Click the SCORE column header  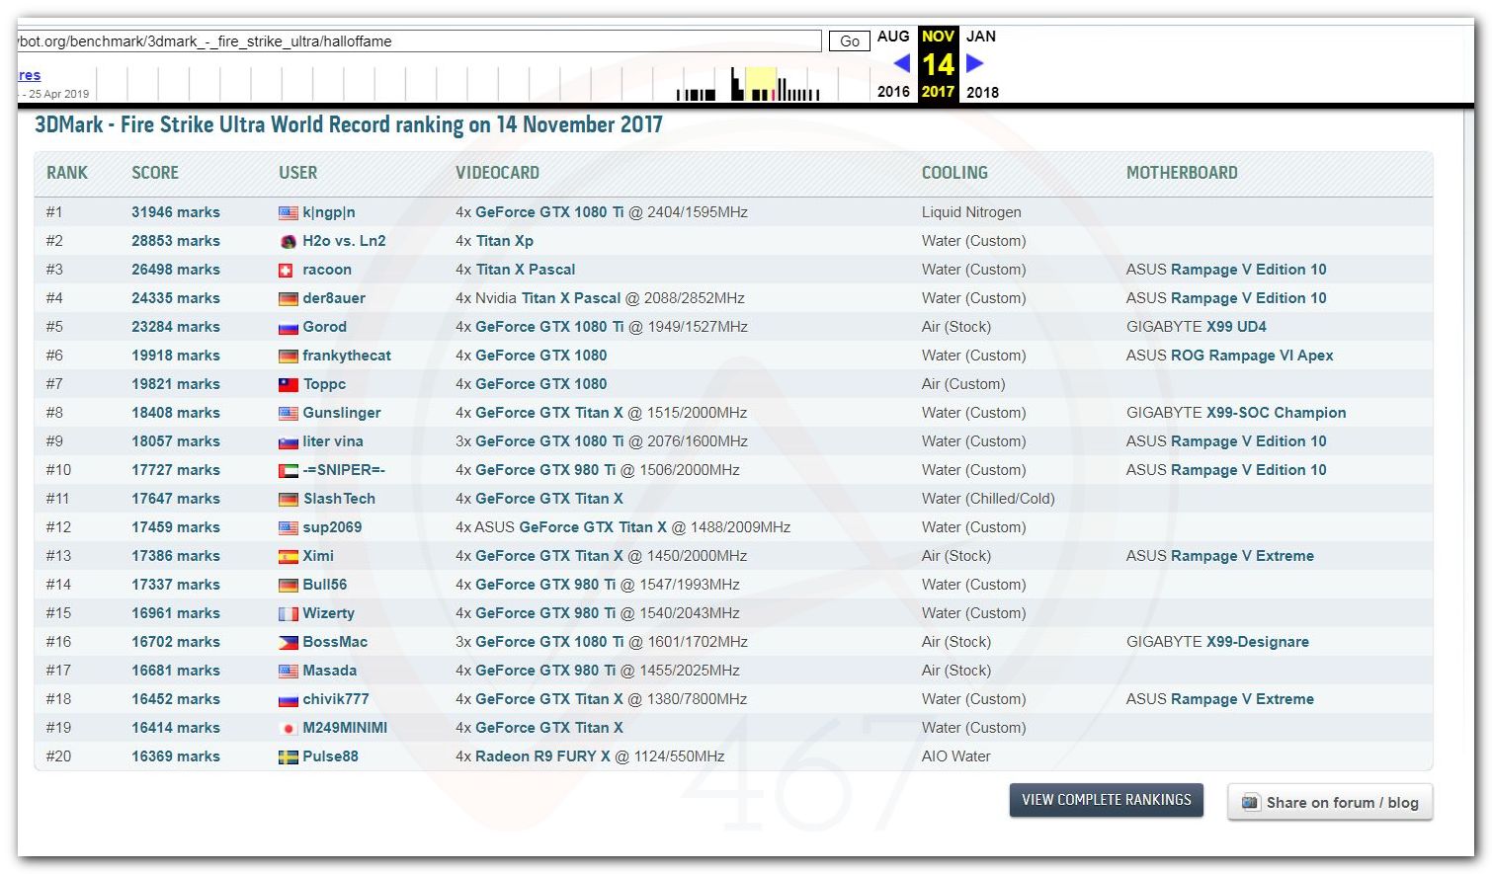click(x=155, y=173)
